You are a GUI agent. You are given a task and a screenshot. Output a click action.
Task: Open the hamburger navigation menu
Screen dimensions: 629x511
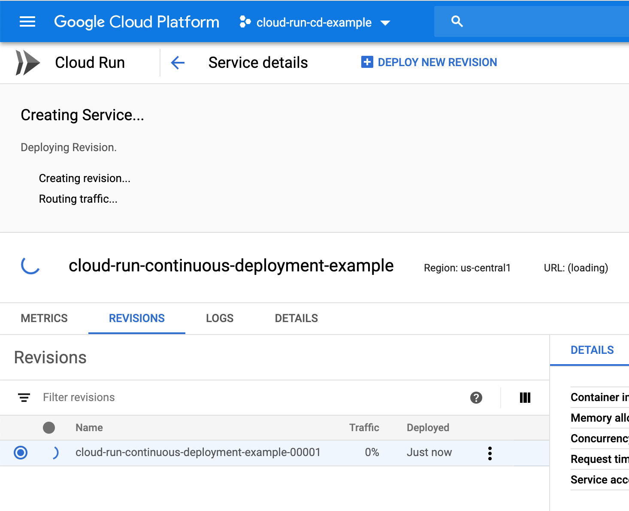(x=27, y=21)
